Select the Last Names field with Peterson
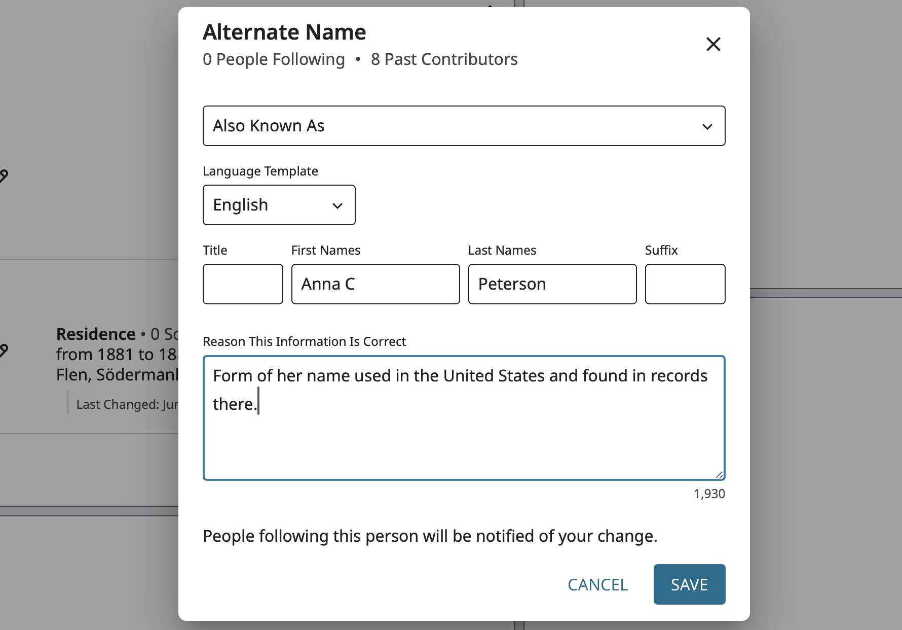 (552, 284)
